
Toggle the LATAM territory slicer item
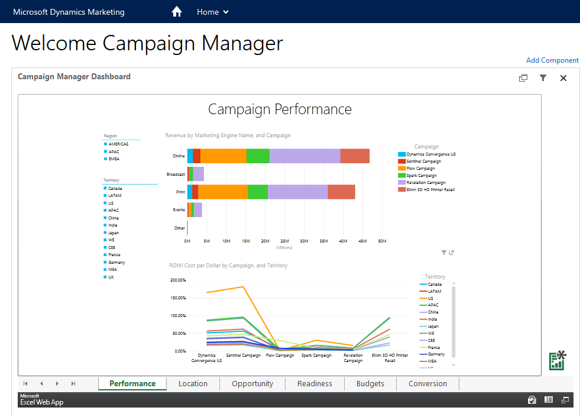point(113,195)
